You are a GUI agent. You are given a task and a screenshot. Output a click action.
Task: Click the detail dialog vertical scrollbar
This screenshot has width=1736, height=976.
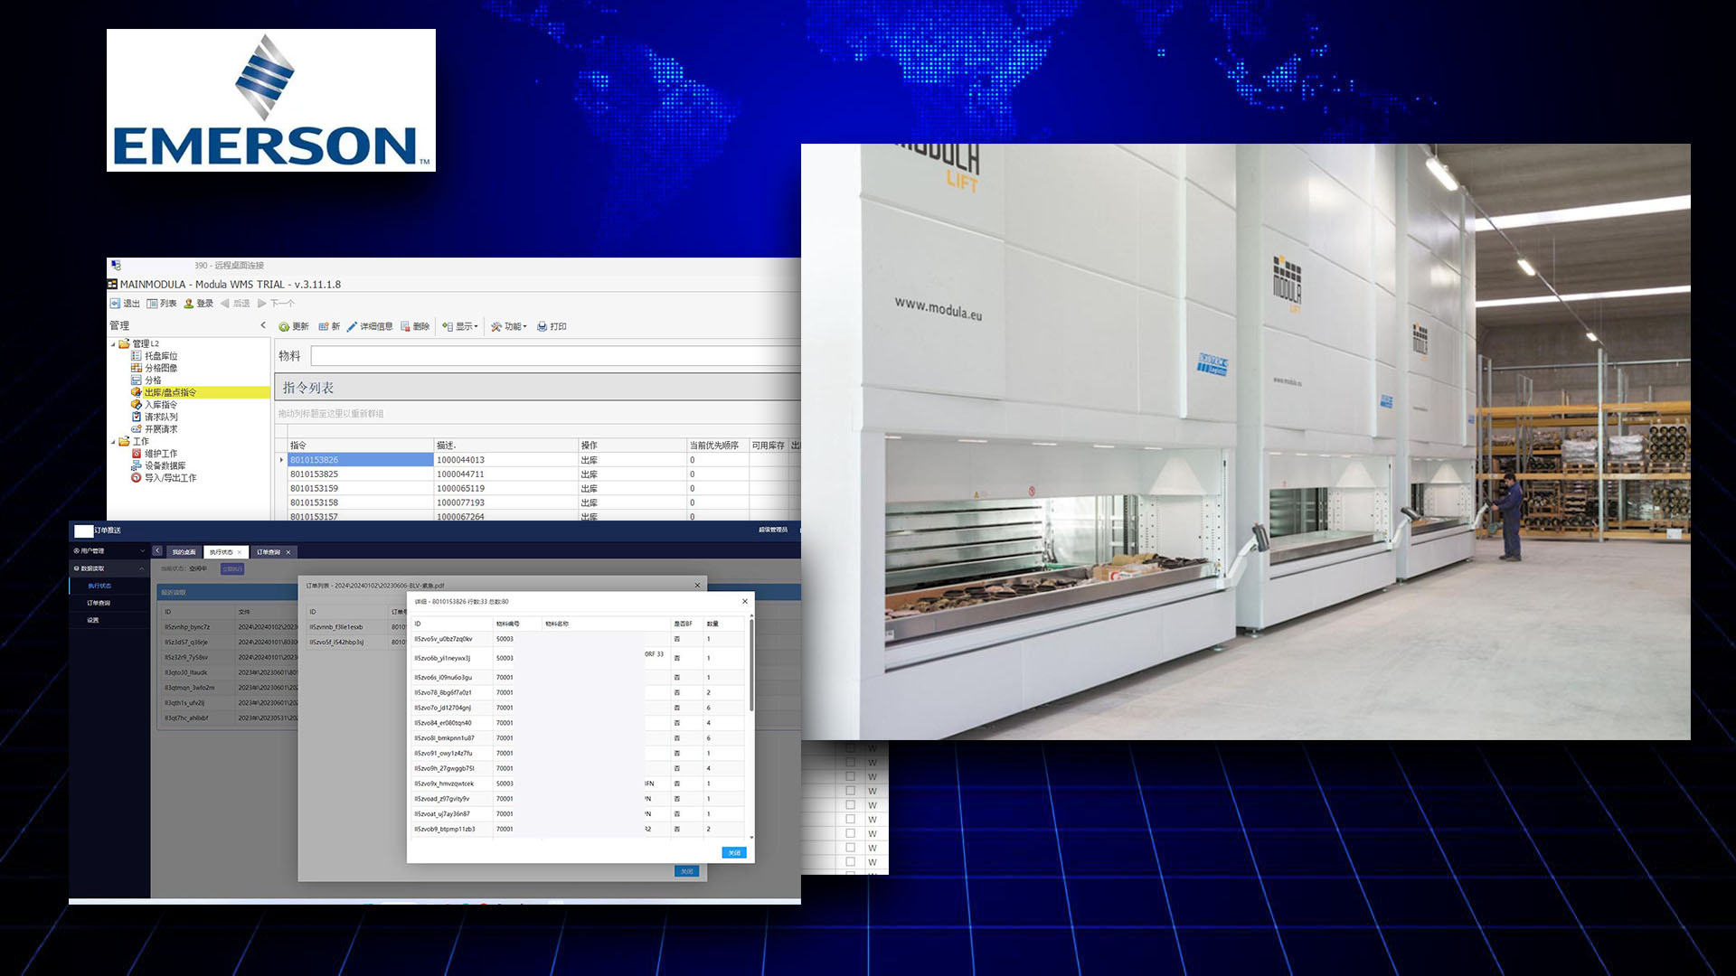[751, 664]
